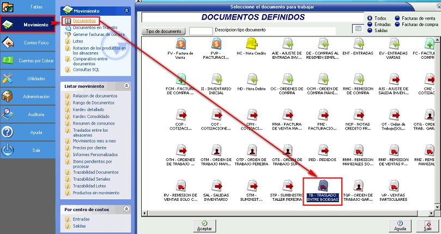The height and width of the screenshot is (234, 441).
Task: Open the Kardex detallado link
Action: (87, 109)
